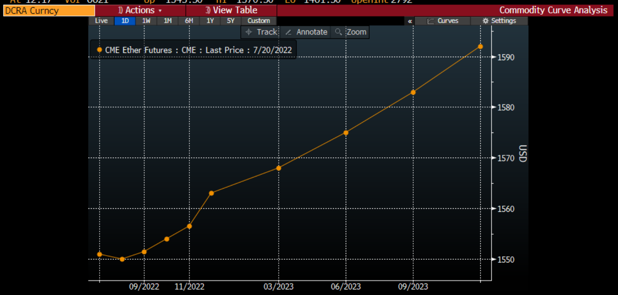Collapse side panel with double-chevron icon
The image size is (618, 295).
click(x=410, y=21)
